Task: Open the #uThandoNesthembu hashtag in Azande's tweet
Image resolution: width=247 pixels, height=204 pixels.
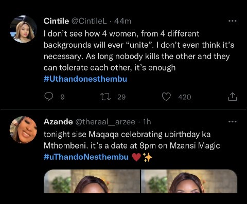Action: (86, 157)
